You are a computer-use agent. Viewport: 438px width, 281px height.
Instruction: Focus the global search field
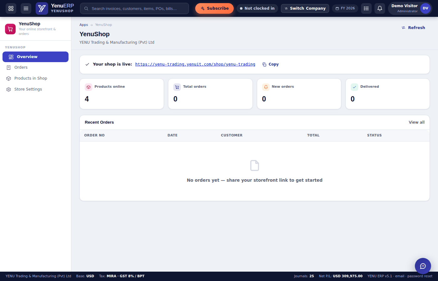pyautogui.click(x=135, y=8)
